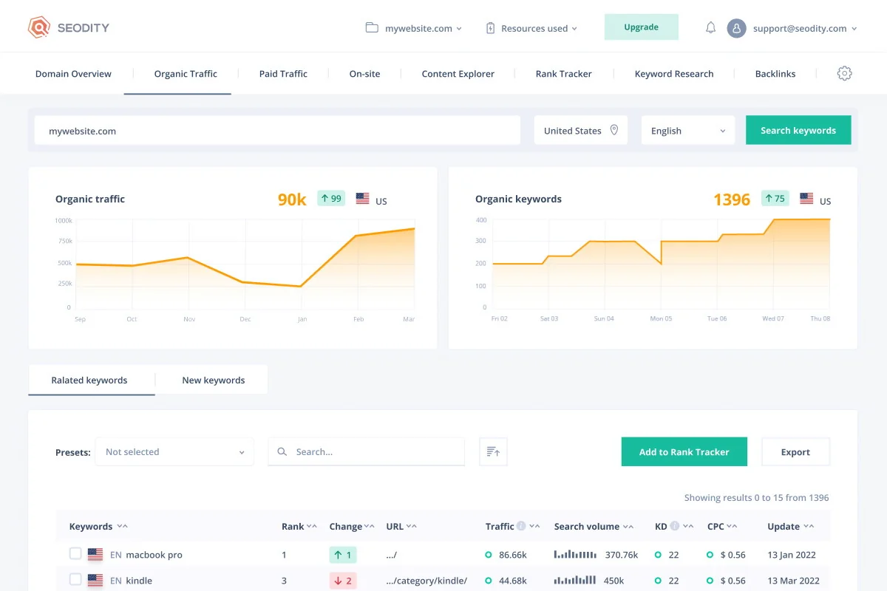
Task: Click the location pin in United States field
Action: coord(614,130)
